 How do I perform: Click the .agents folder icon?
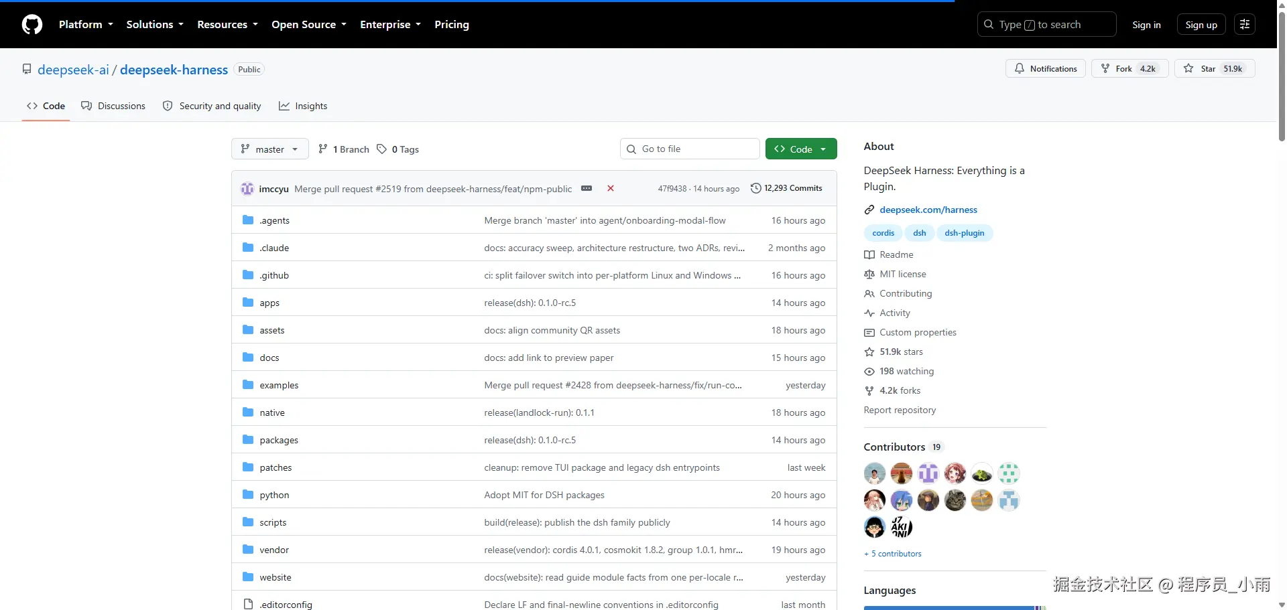coord(248,220)
